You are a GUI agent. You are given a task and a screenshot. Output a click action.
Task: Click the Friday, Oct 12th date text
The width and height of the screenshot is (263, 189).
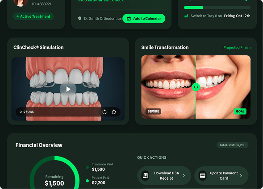point(237,16)
